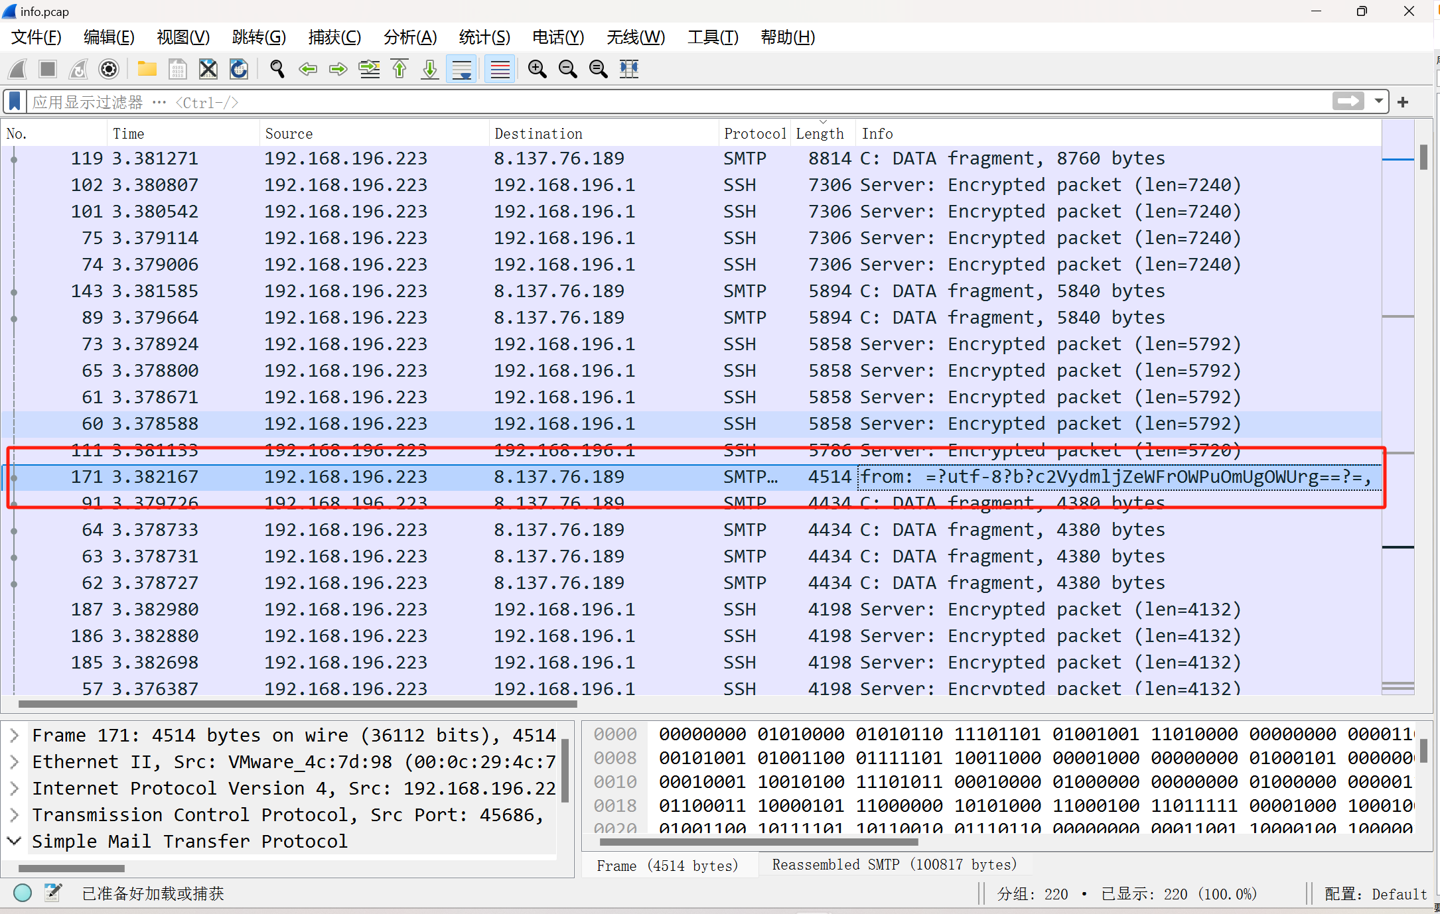Click the 配置: Default profile label
The height and width of the screenshot is (914, 1440).
pyautogui.click(x=1375, y=894)
